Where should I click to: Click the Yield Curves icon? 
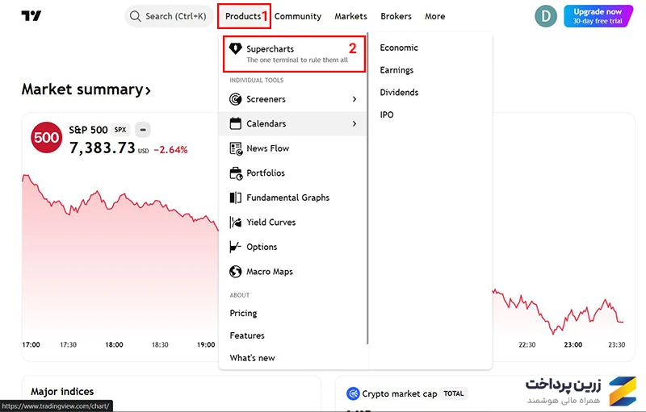point(235,223)
